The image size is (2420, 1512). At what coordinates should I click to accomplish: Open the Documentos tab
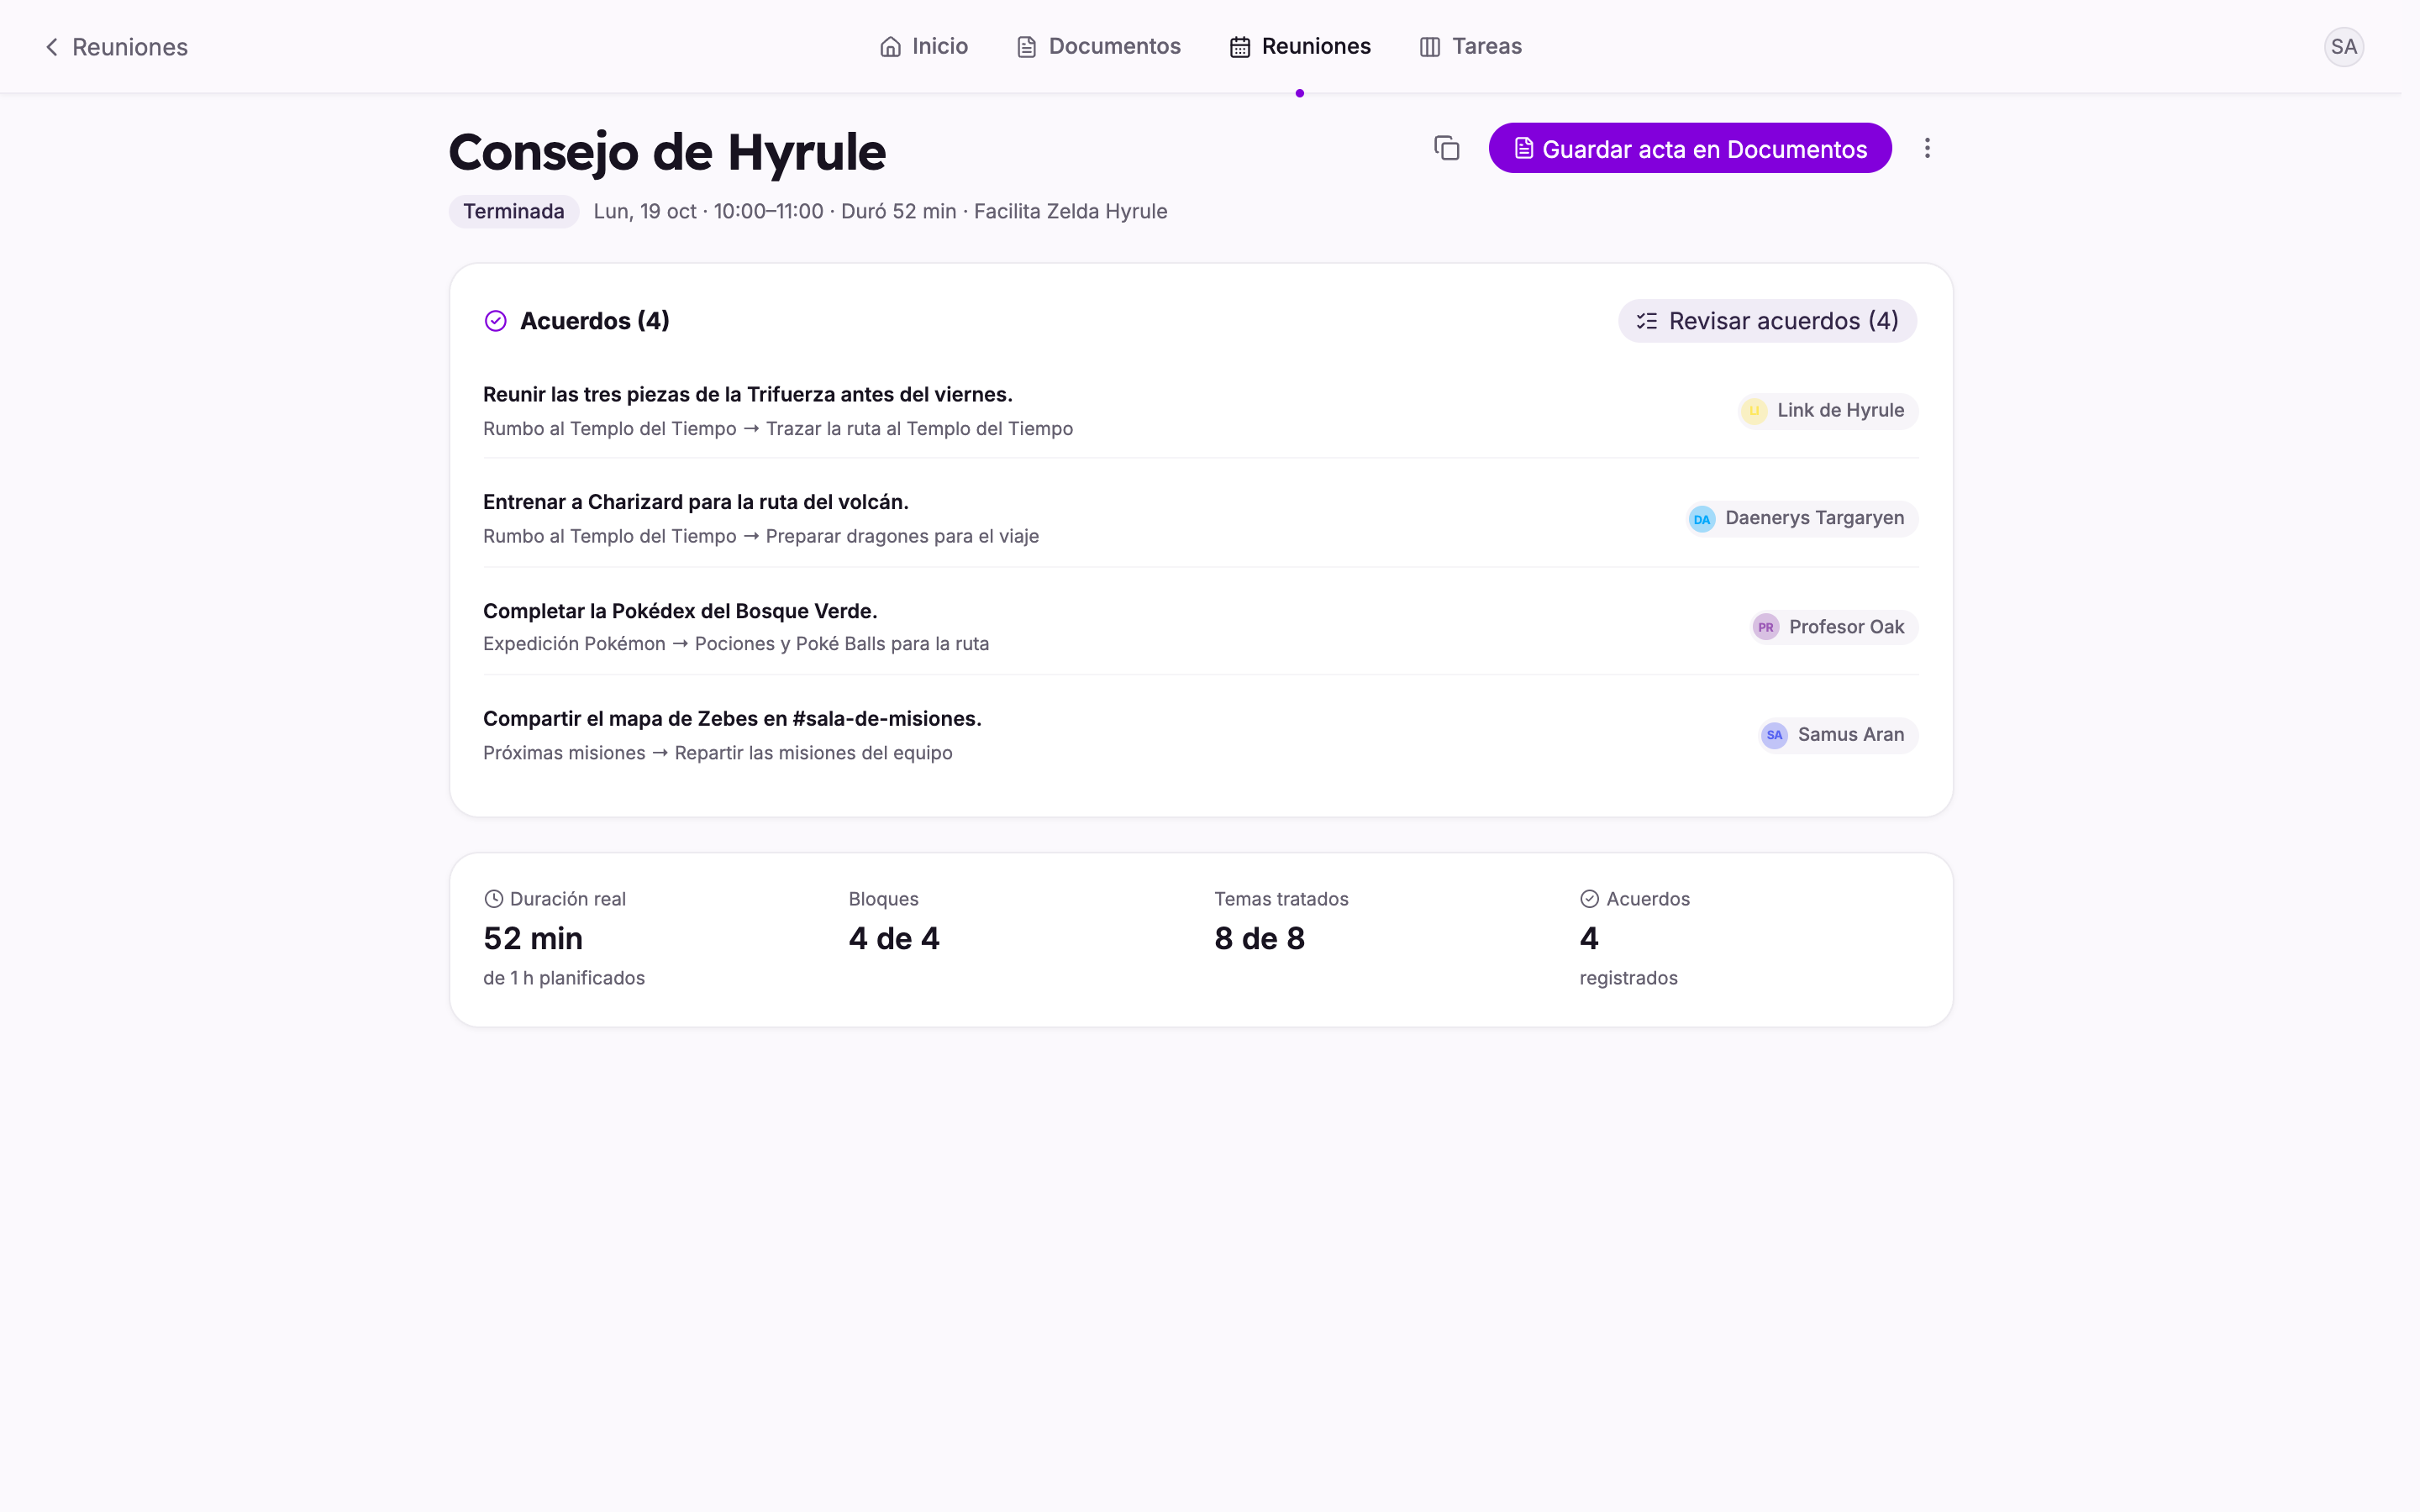coord(1099,46)
